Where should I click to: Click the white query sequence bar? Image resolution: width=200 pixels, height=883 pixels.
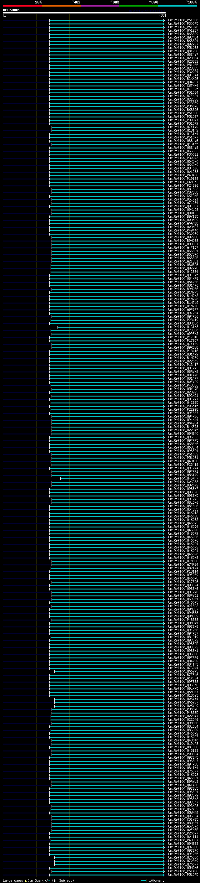(84, 13)
